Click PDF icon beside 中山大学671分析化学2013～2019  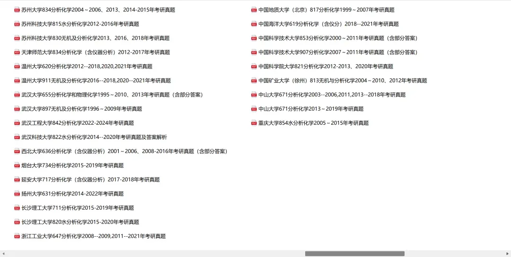coord(254,109)
